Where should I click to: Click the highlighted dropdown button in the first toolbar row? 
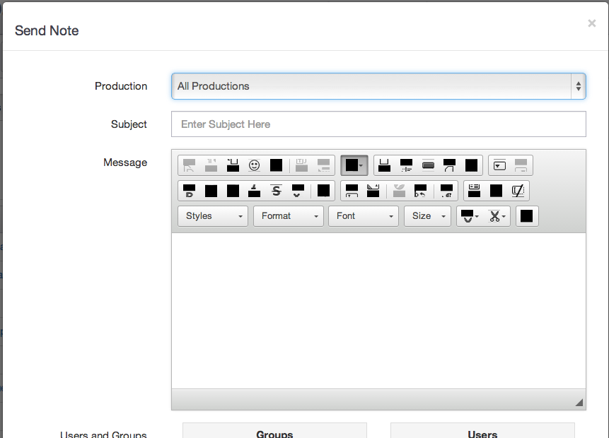[354, 165]
